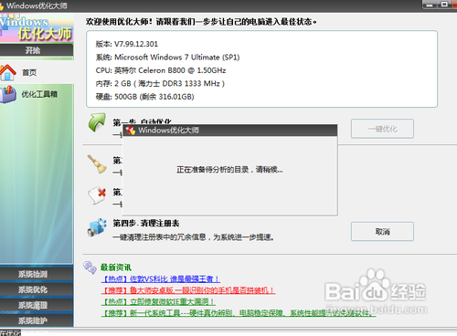The image size is (457, 336).
Task: Click the 第四步.清理注册表 heading
Action: (146, 223)
